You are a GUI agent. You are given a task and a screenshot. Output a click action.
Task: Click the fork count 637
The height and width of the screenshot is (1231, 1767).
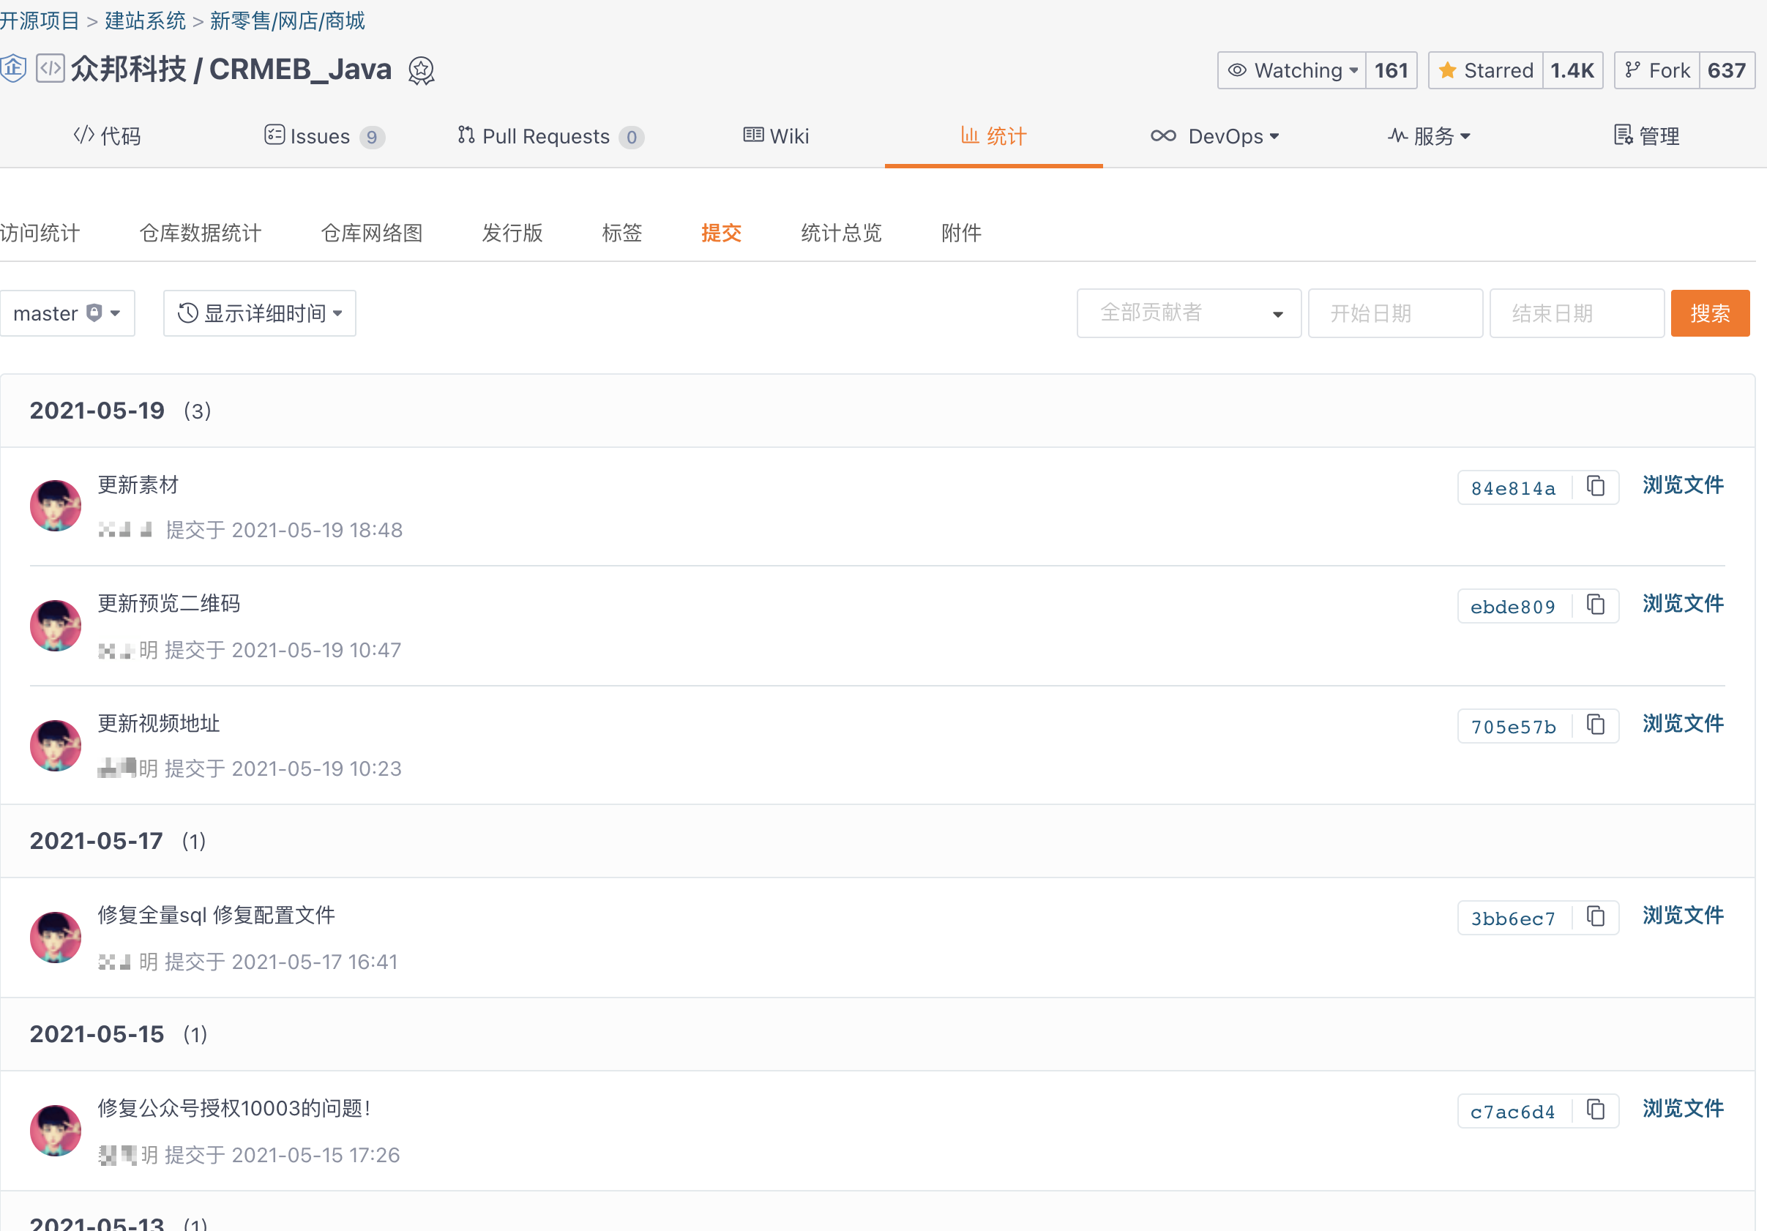1726,71
